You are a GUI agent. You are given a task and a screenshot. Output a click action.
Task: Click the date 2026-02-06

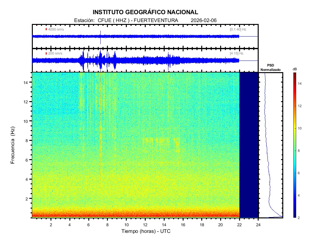tap(204, 20)
